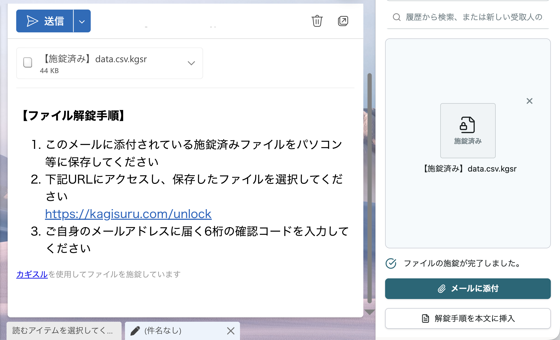Click the message body vertical scrollbar

[369, 188]
